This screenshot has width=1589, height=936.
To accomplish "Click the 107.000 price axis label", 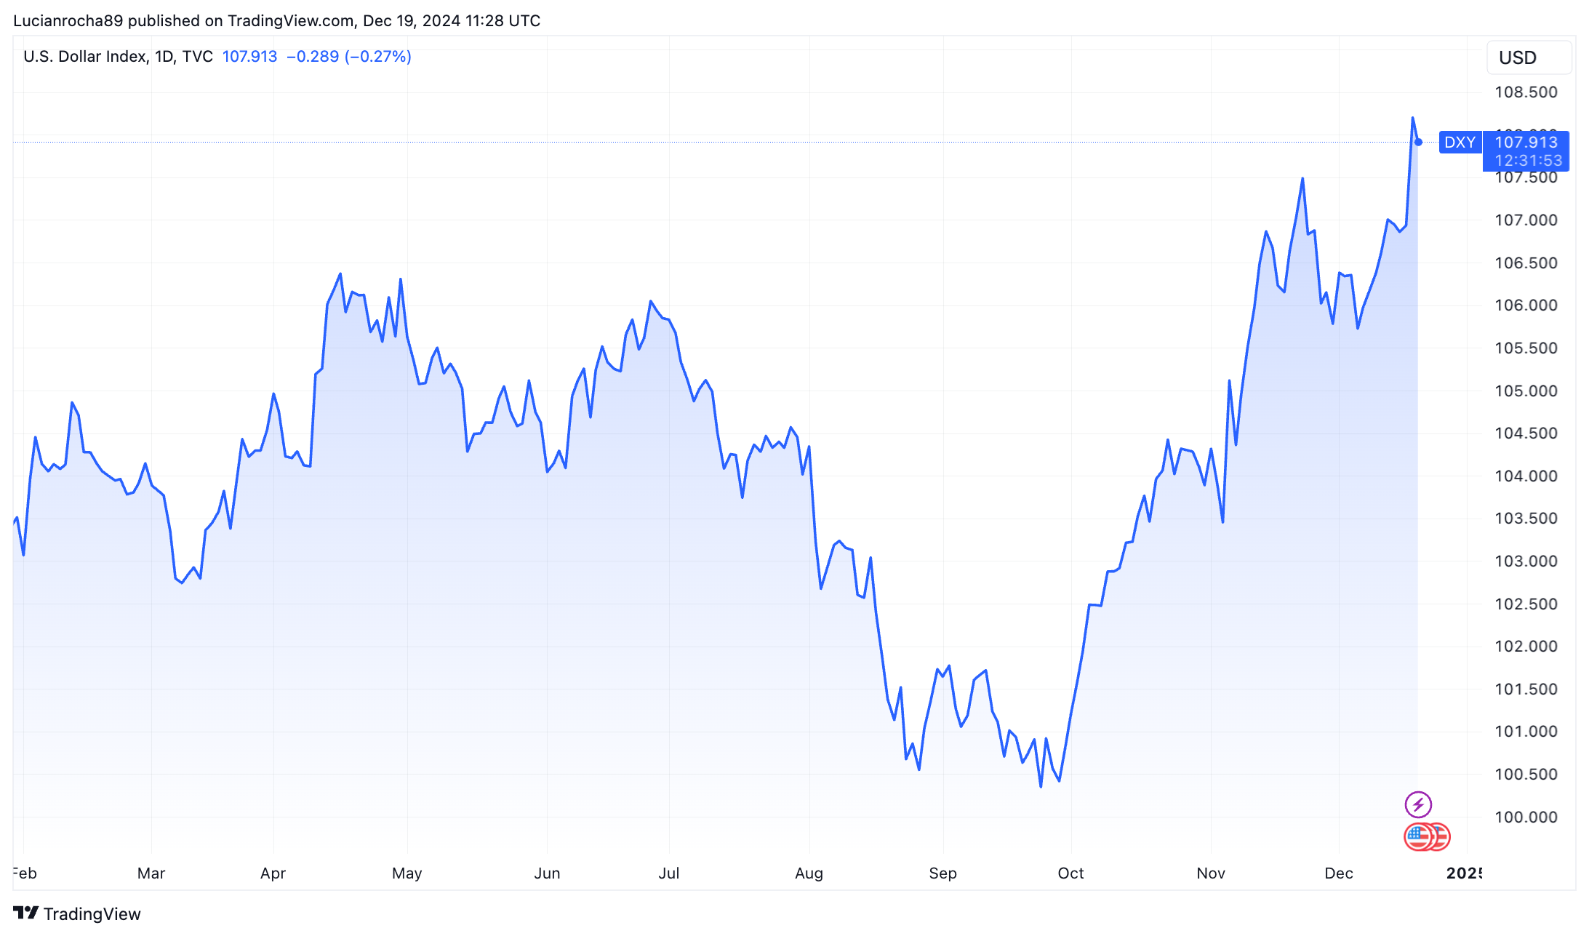I will click(x=1526, y=220).
